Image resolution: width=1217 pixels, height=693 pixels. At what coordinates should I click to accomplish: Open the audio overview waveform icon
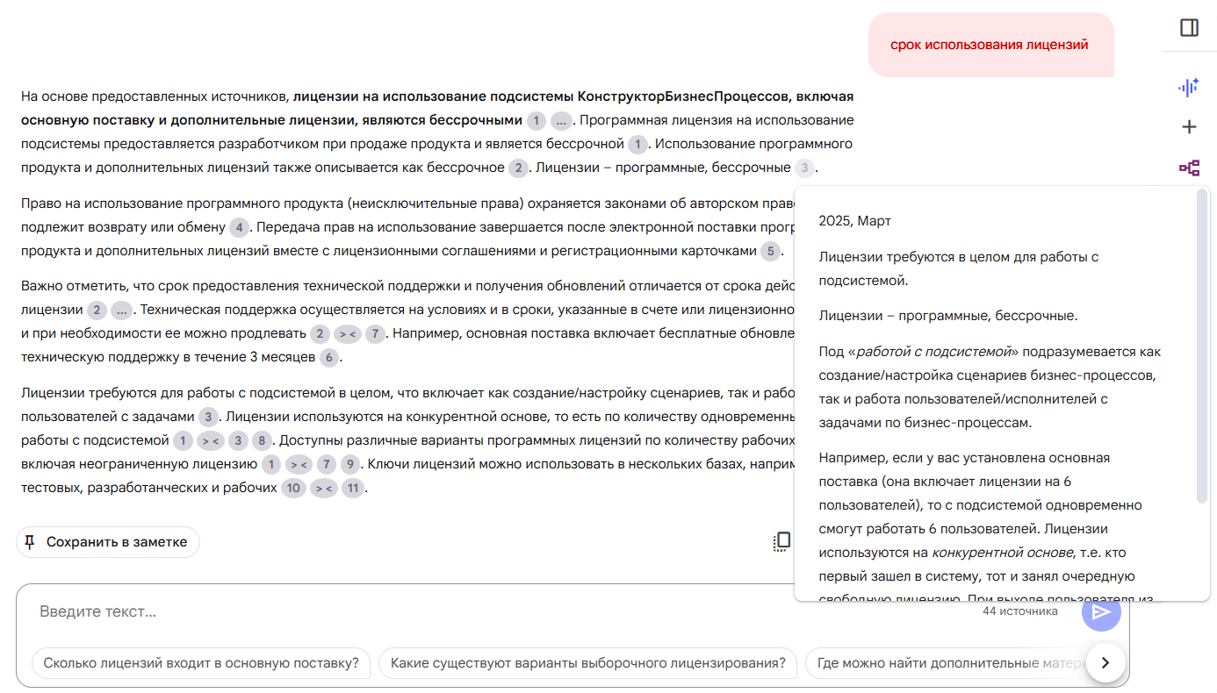(x=1189, y=87)
